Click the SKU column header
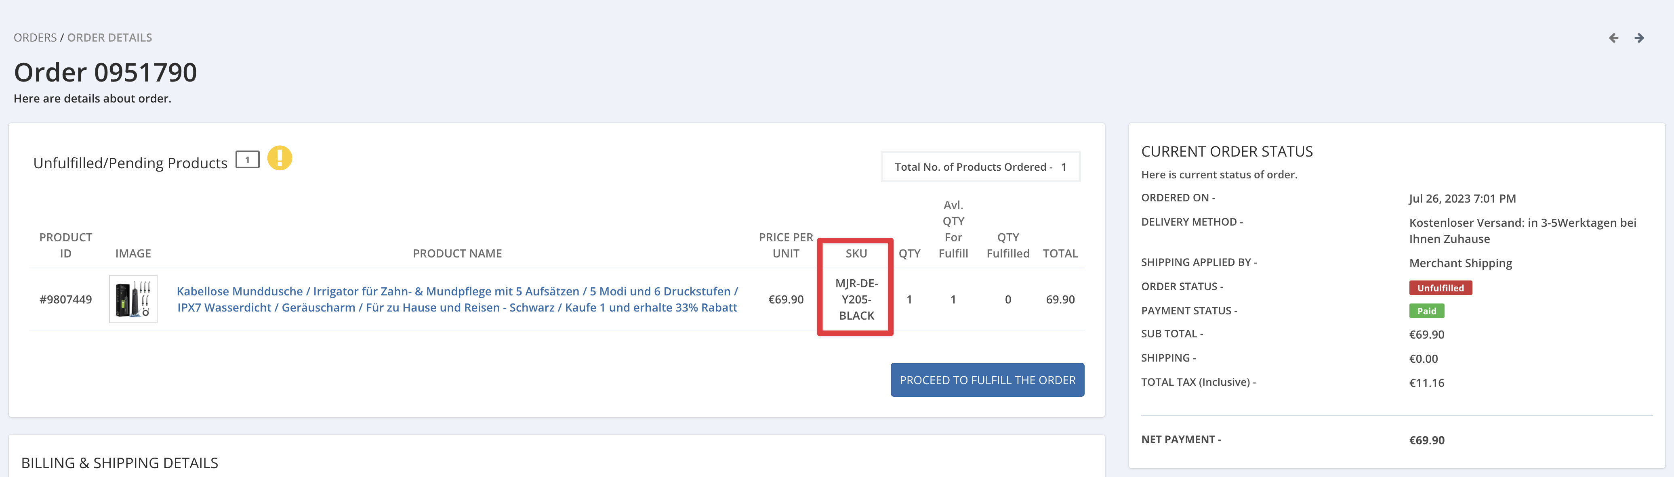Screen dimensions: 1674x477 856,253
